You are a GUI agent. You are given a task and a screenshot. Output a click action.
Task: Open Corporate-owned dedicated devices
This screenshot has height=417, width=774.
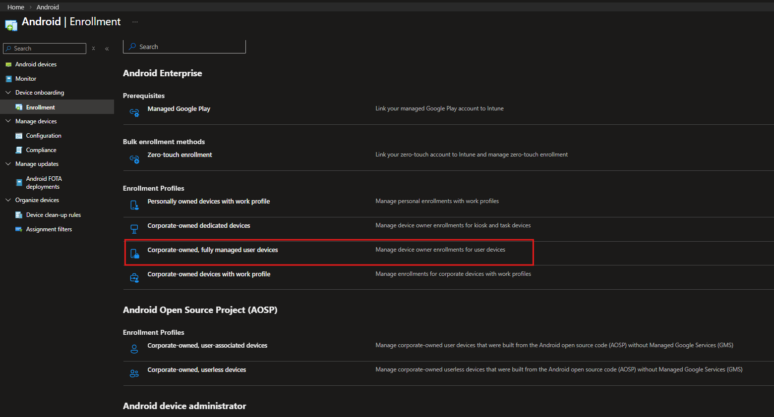tap(199, 226)
